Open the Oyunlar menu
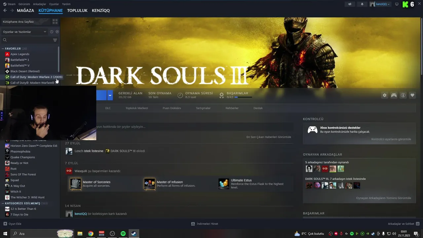This screenshot has width=423, height=238. (54, 4)
